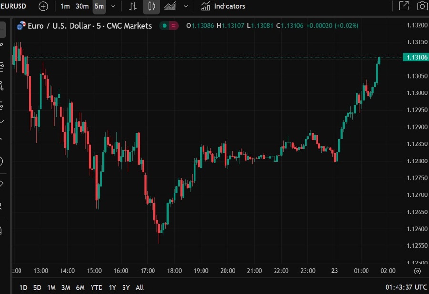Toggle the flag marker on the EURUSD legend
Viewport: 429px width, 294px height.
(173, 26)
